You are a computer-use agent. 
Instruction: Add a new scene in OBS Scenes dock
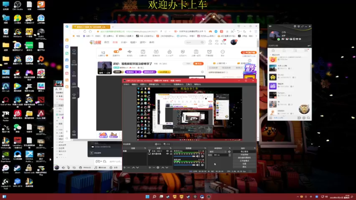125,168
